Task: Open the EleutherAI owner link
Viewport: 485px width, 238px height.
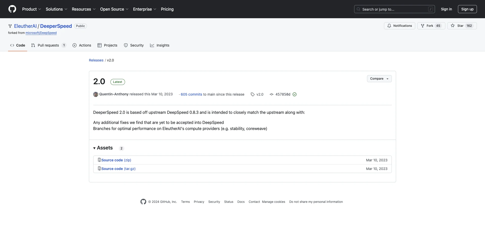Action: click(x=25, y=26)
